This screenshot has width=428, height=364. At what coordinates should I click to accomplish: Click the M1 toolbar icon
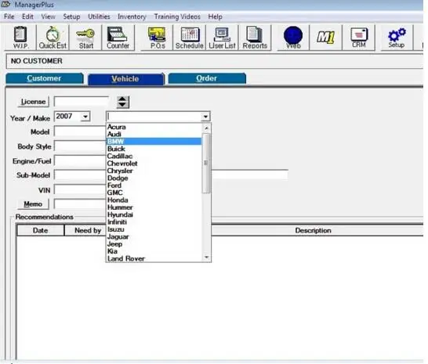[325, 38]
